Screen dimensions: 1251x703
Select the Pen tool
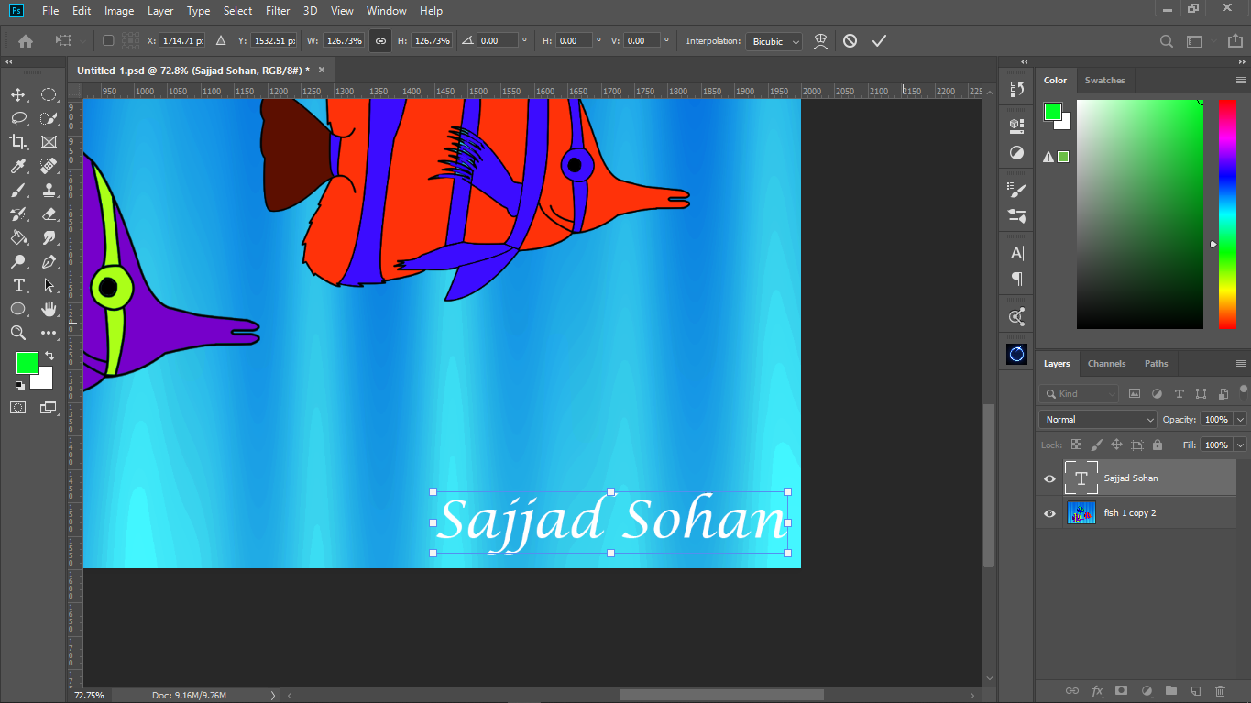tap(49, 261)
